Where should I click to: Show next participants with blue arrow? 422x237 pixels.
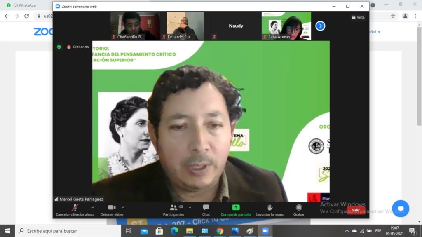click(320, 26)
